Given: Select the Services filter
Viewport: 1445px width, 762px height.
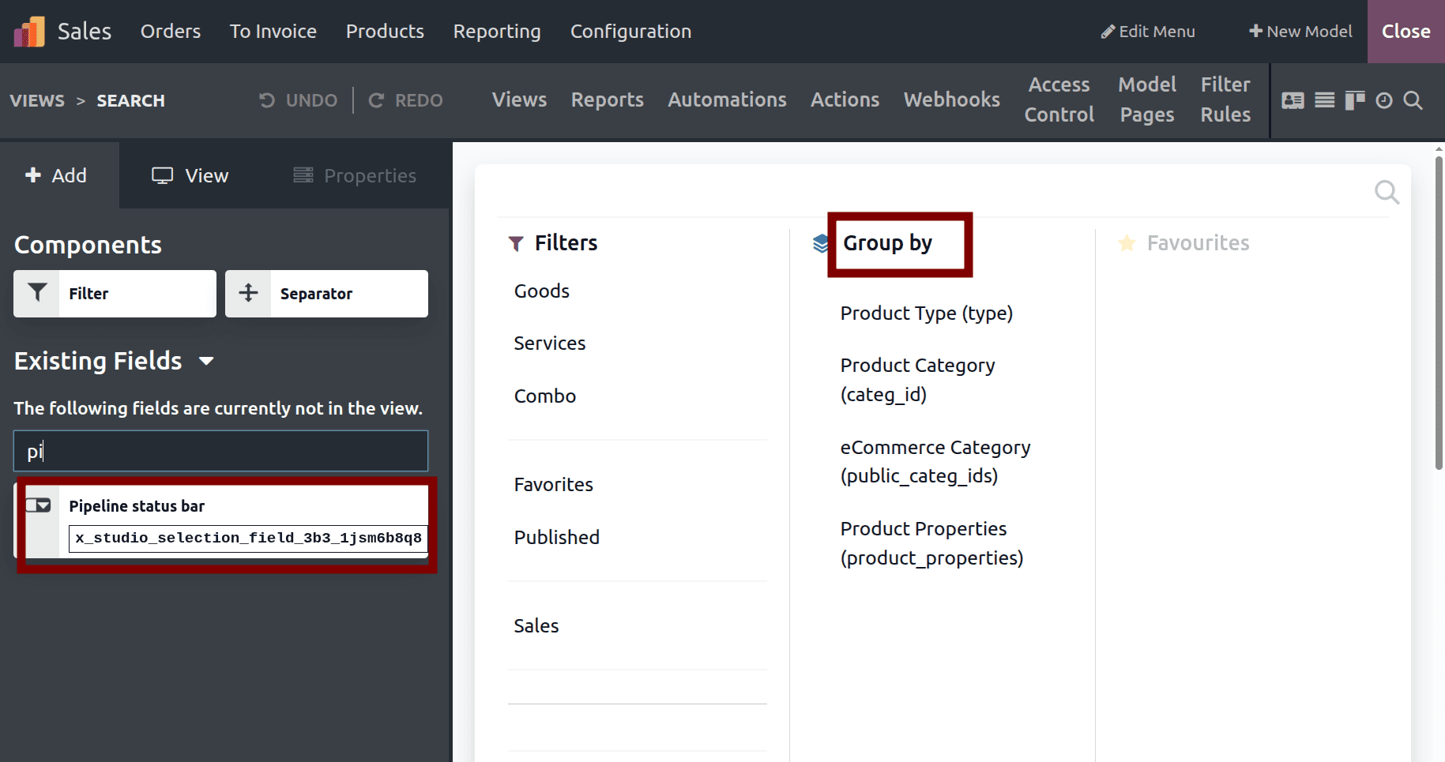Looking at the screenshot, I should pyautogui.click(x=549, y=343).
